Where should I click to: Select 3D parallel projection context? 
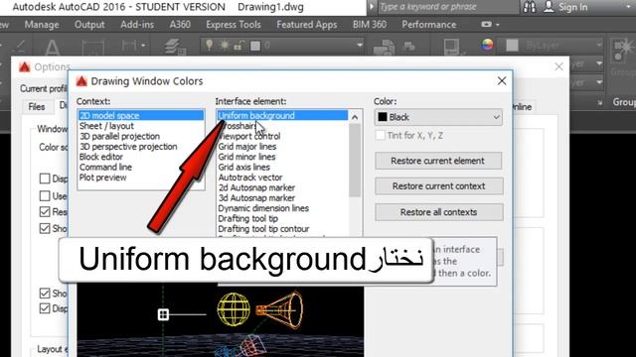[119, 137]
